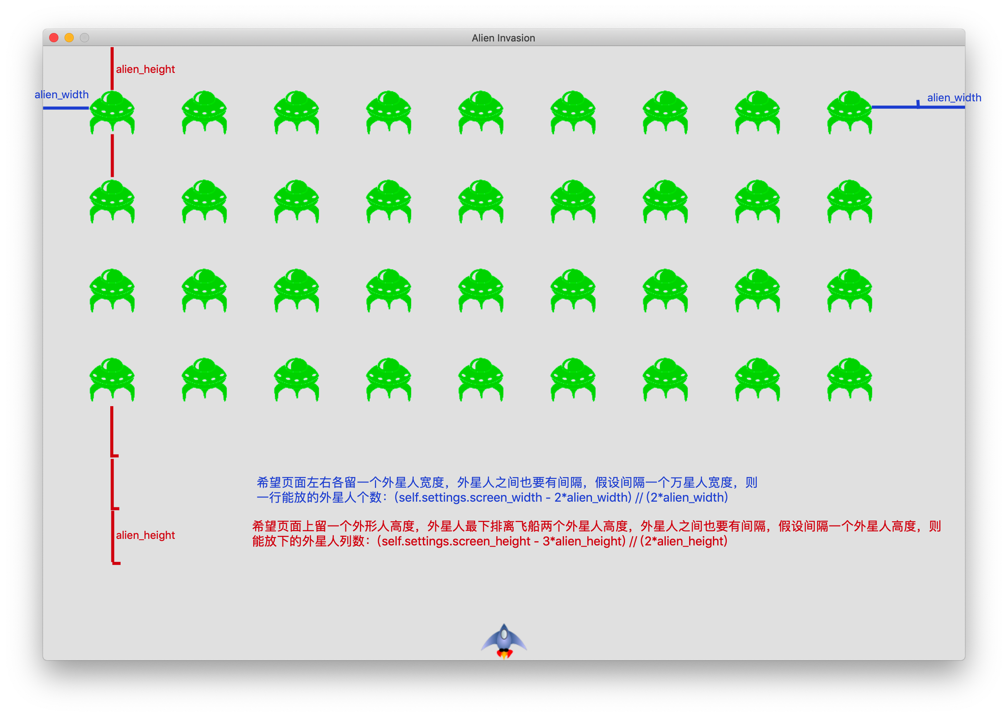Click the red close window button
This screenshot has width=1008, height=717.
coord(54,38)
